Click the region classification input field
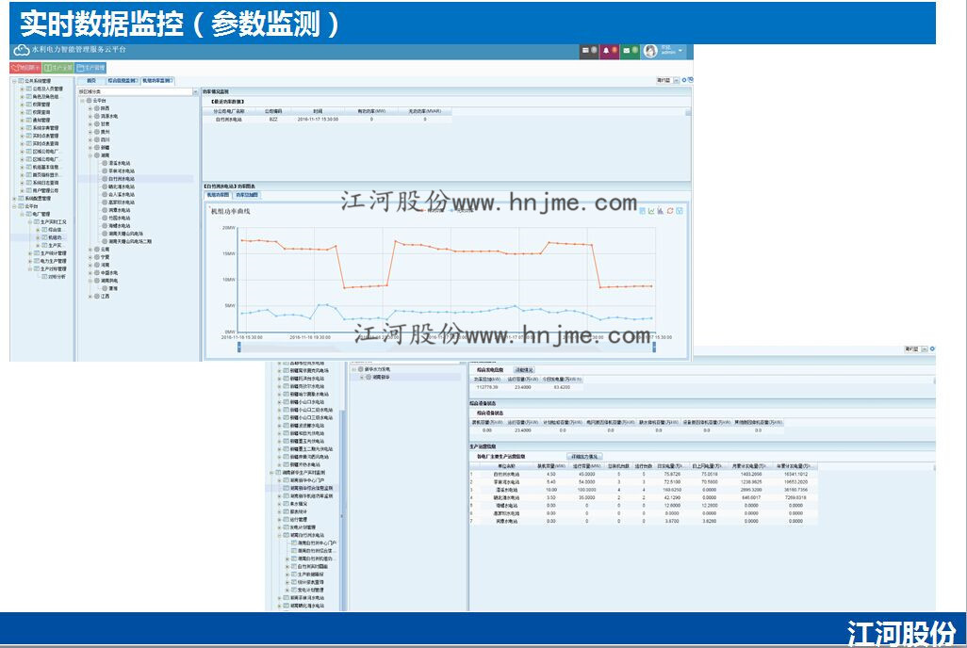 click(135, 92)
